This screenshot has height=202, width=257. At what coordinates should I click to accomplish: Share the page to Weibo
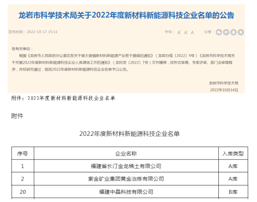pyautogui.click(x=226, y=32)
